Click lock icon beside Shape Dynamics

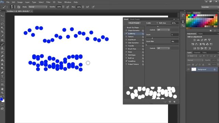[x=143, y=30]
